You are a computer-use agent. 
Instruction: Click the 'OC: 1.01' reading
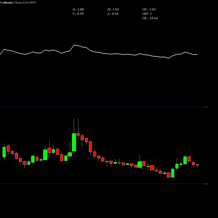click(x=149, y=10)
